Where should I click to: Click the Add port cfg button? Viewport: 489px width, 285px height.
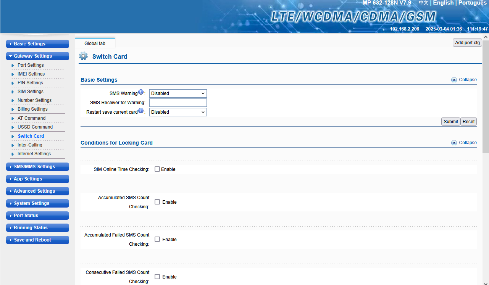(467, 43)
